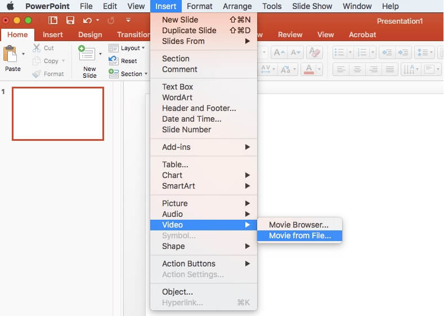This screenshot has width=444, height=316.
Task: Click the Save icon in title bar
Action: pyautogui.click(x=70, y=20)
